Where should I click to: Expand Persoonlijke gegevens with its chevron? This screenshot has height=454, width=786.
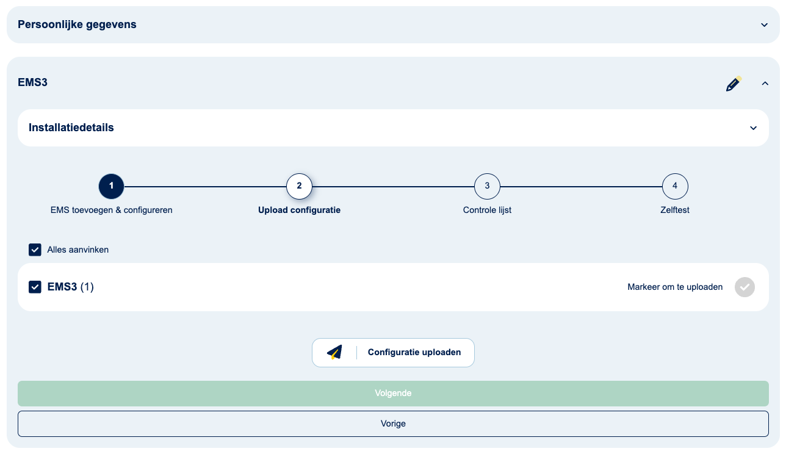764,25
